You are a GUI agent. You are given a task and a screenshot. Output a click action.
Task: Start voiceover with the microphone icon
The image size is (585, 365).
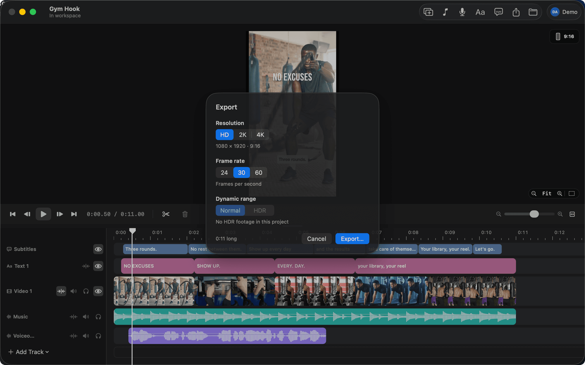(462, 12)
